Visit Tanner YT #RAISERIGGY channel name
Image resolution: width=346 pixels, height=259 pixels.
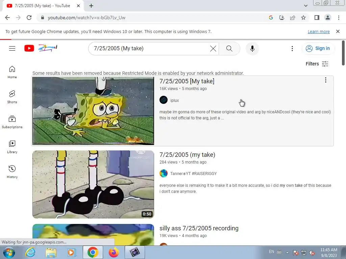[193, 174]
